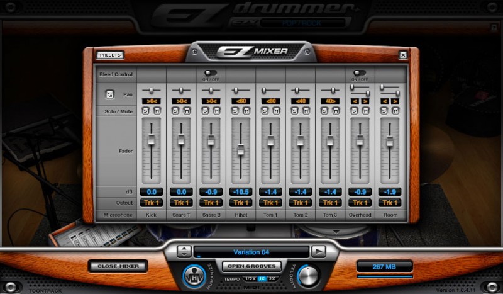
Task: Mute the Snare T channel
Action: coord(186,111)
